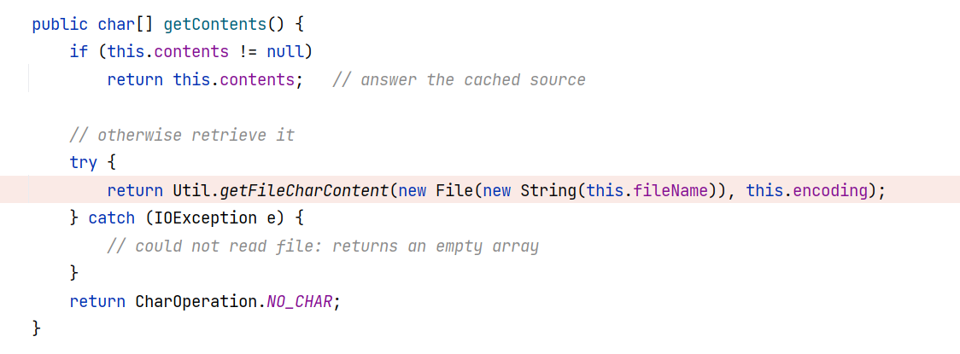Screen dimensions: 960x354
Task: Click the Util class reference
Action: coord(191,190)
